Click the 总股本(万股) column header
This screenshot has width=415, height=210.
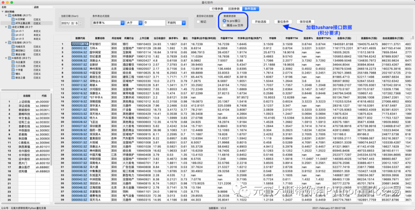[345, 38]
